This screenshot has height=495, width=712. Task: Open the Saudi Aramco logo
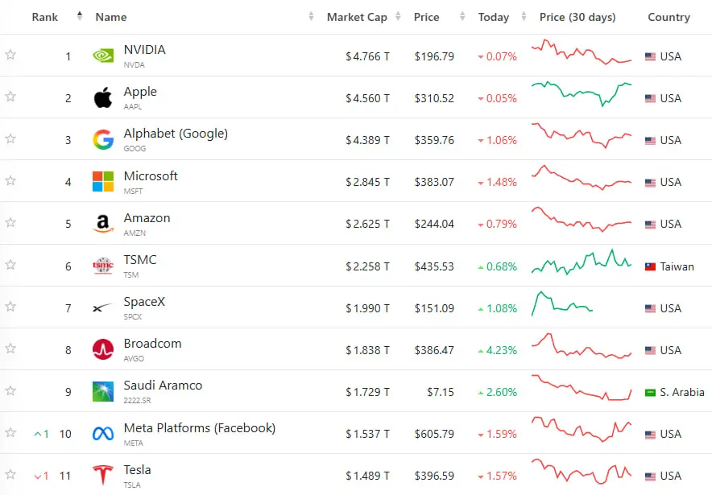tap(103, 391)
